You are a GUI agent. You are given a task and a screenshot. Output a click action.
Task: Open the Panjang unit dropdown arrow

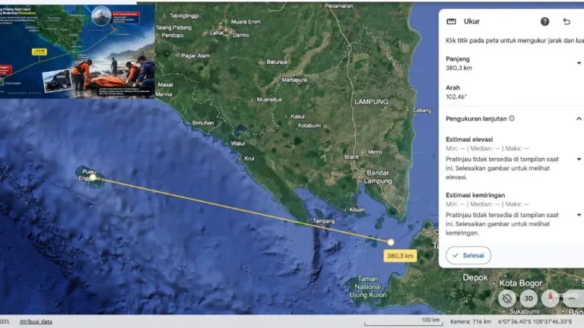579,63
